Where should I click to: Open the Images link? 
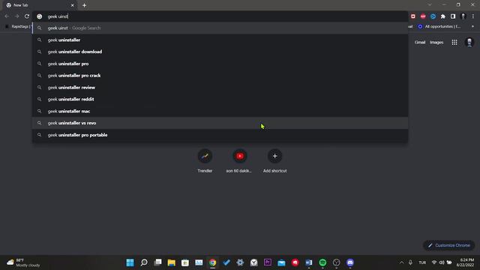tap(436, 42)
